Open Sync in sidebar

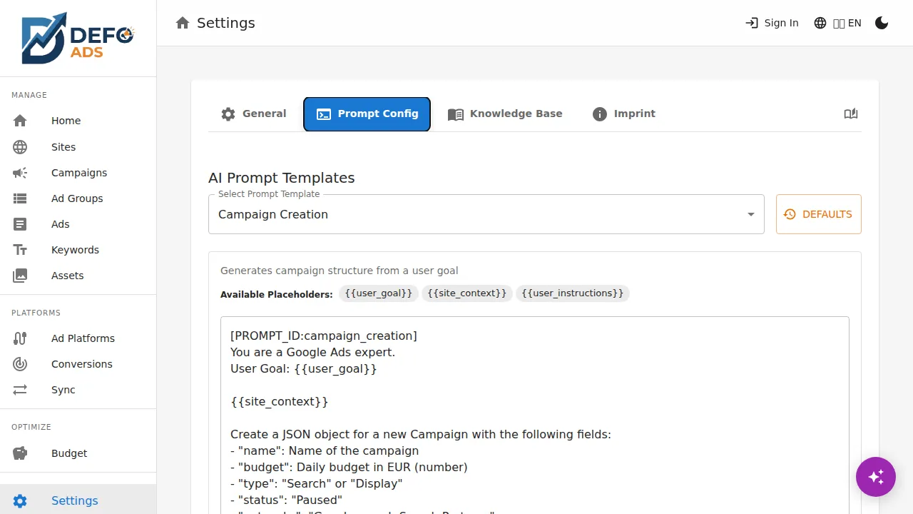(x=78, y=390)
